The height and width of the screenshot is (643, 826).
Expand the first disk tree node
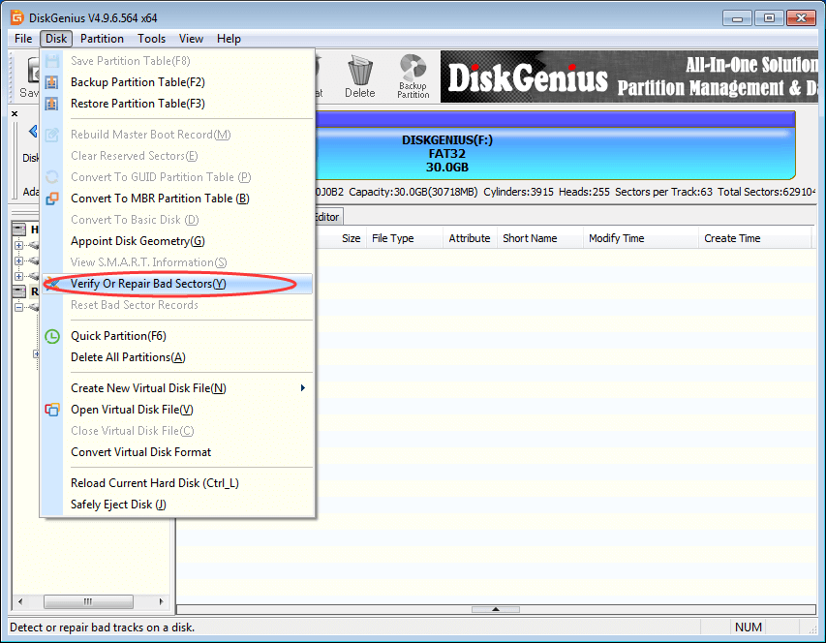pos(19,245)
